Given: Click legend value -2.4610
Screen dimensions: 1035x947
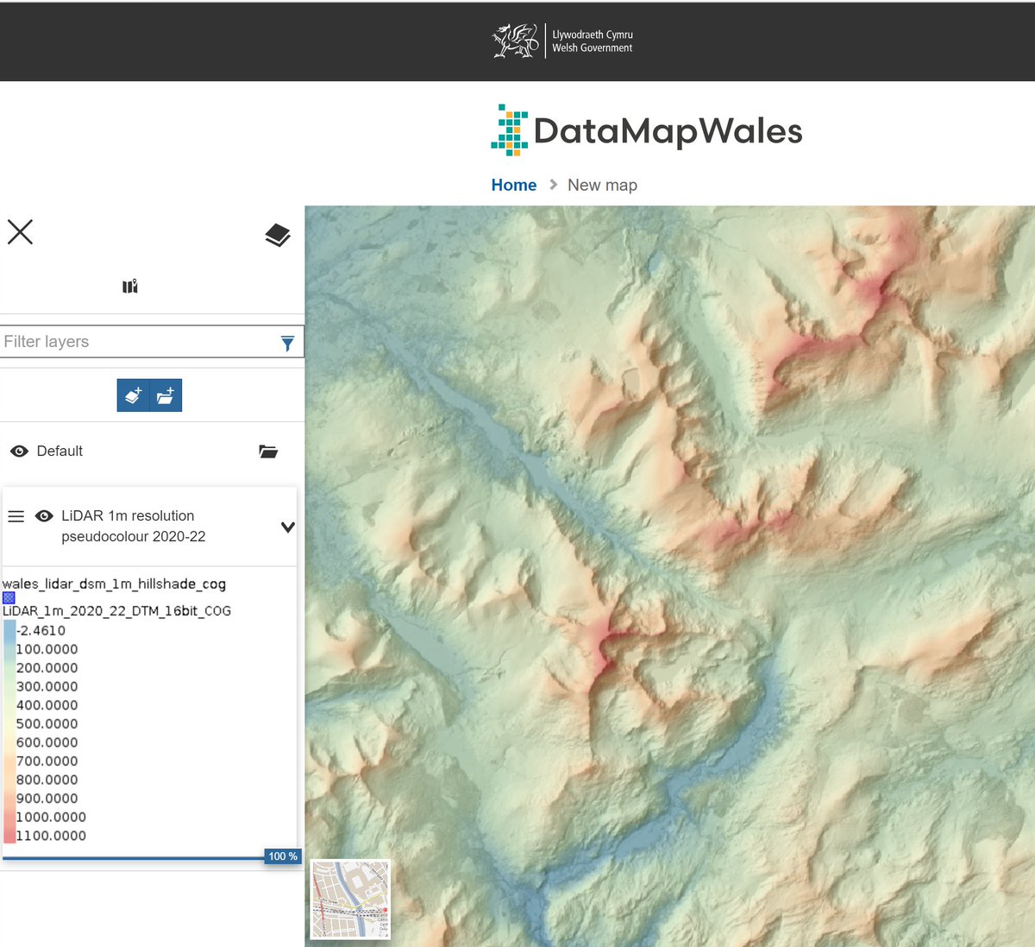Looking at the screenshot, I should pyautogui.click(x=41, y=630).
